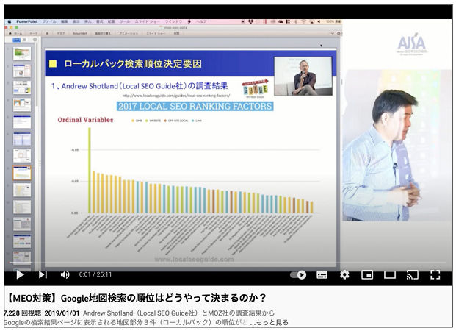This screenshot has height=331, width=456.
Task: Enable theater mode view
Action: [390, 274]
